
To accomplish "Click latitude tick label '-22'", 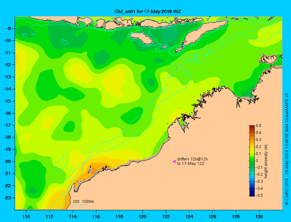I will point(7,186).
